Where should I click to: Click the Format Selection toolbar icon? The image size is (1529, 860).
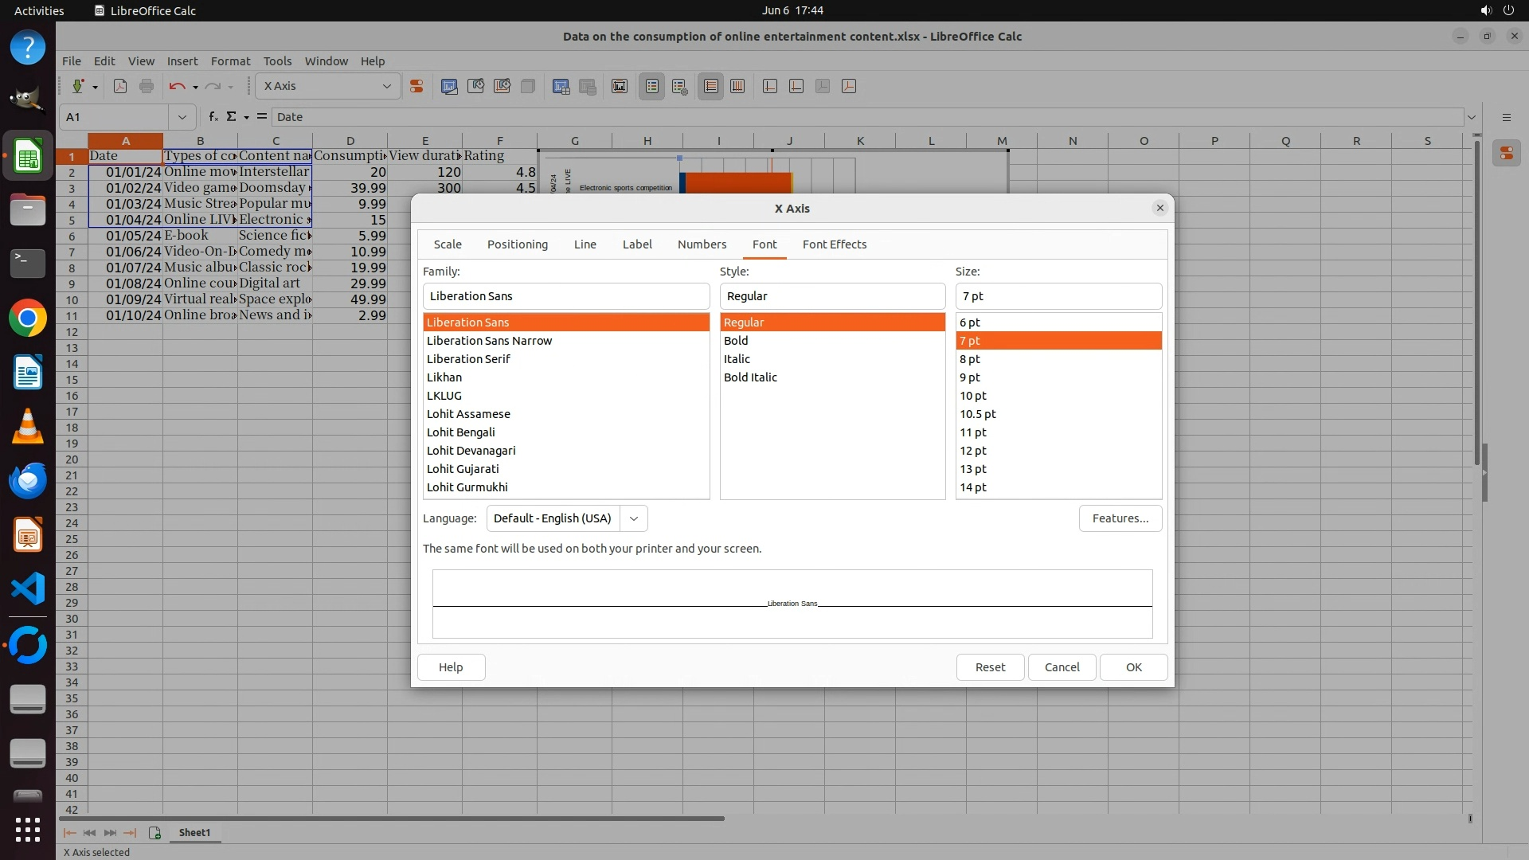(416, 86)
